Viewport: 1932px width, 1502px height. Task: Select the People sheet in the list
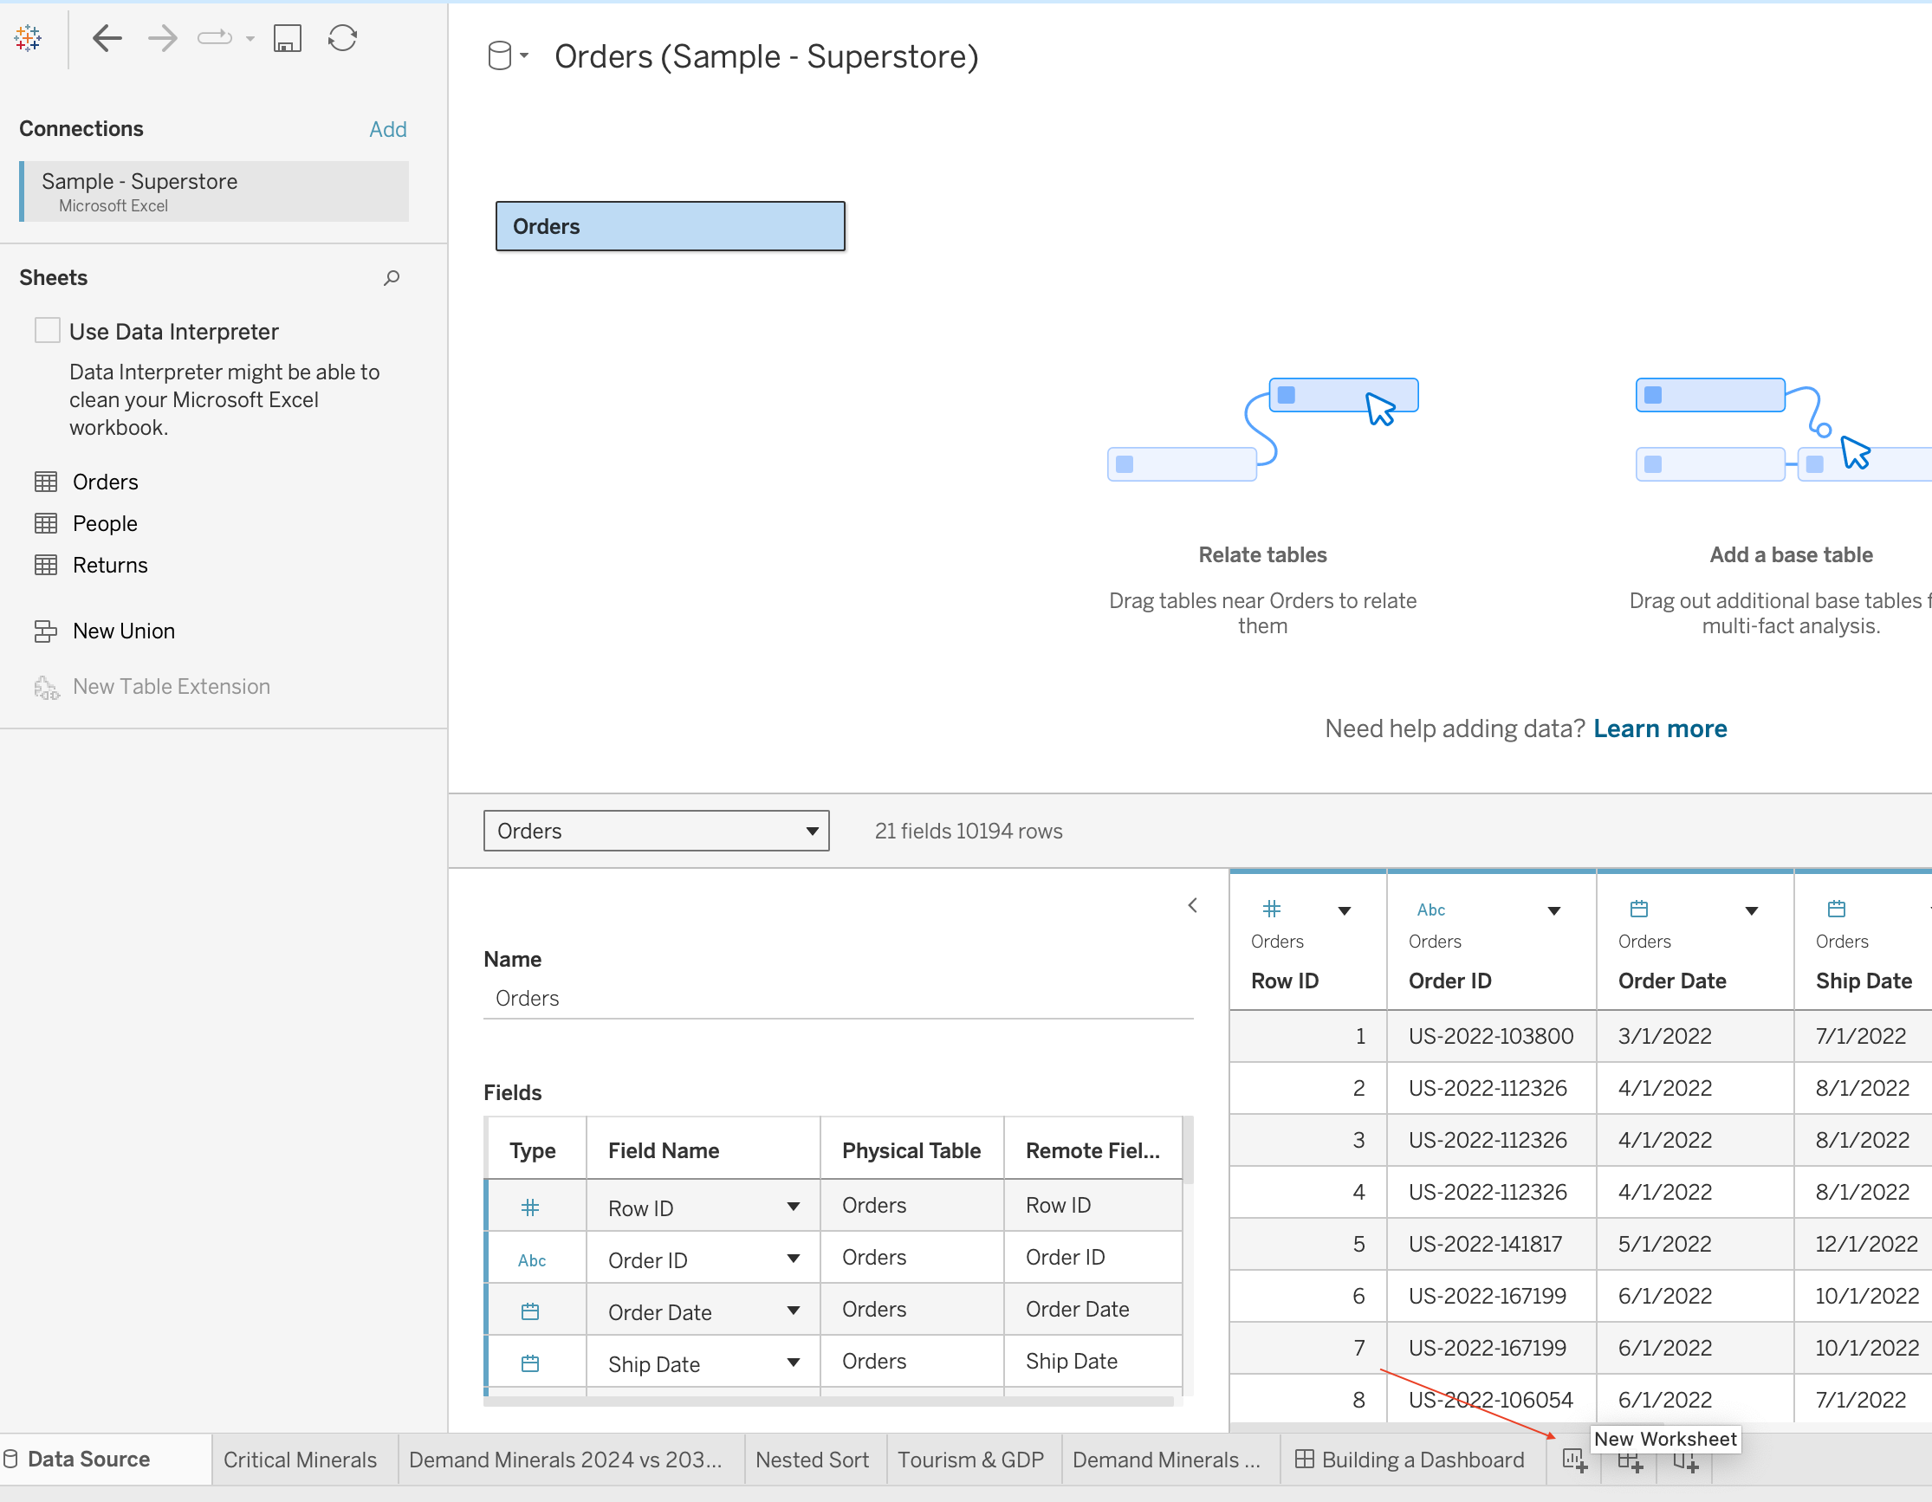(x=104, y=524)
